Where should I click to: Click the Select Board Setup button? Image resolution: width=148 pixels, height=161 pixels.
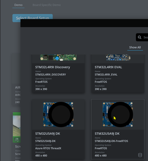pyautogui.click(x=33, y=18)
